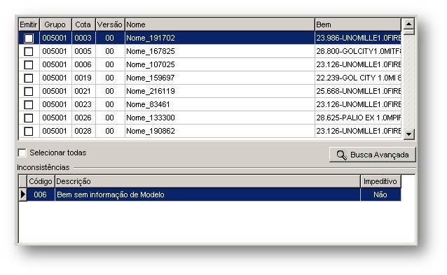Select name cell Nome_159697
Viewport: 447px width, 275px height.
pos(220,78)
